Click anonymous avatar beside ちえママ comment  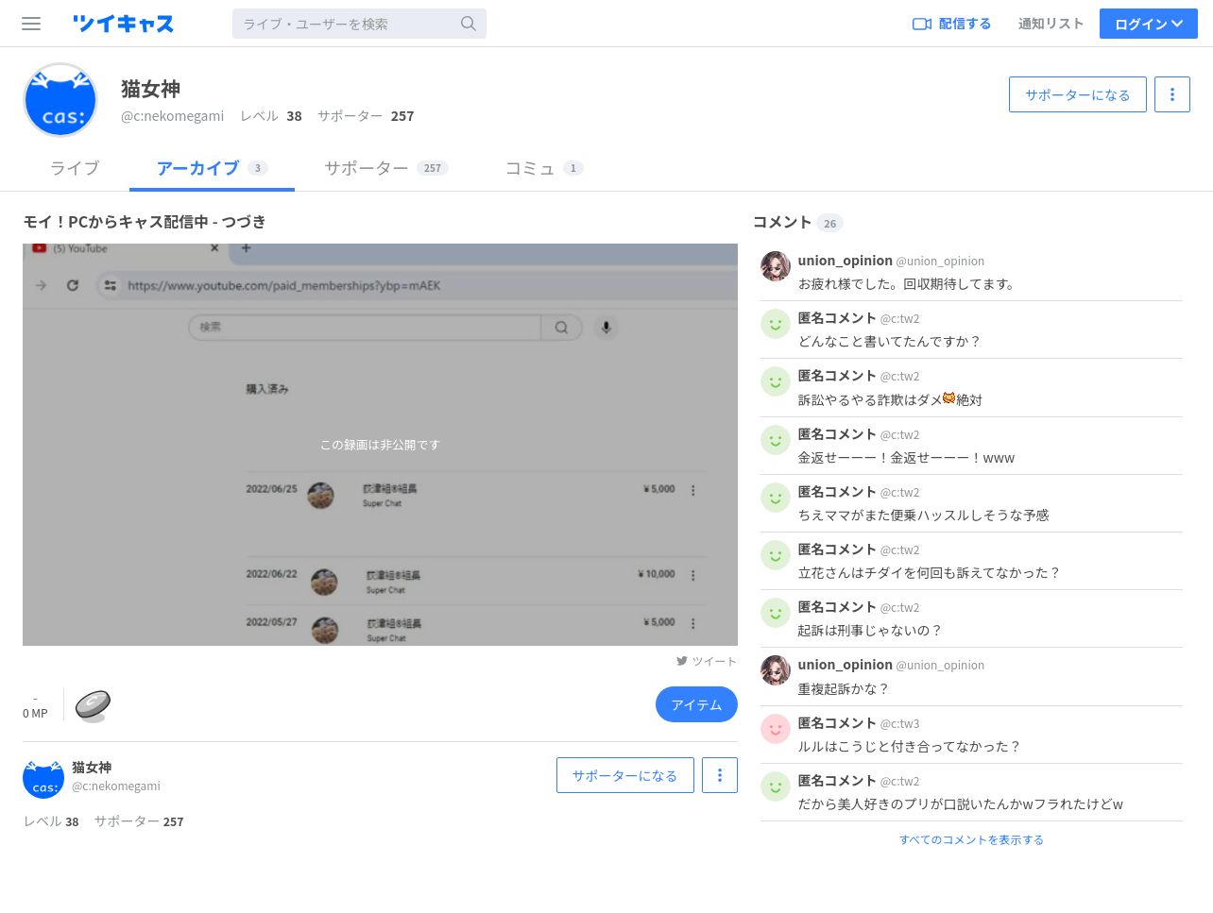[776, 498]
